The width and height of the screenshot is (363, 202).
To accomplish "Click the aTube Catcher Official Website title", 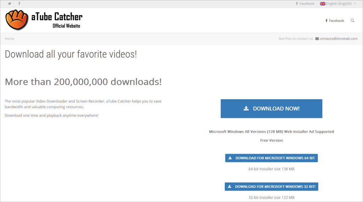I will pos(57,20).
